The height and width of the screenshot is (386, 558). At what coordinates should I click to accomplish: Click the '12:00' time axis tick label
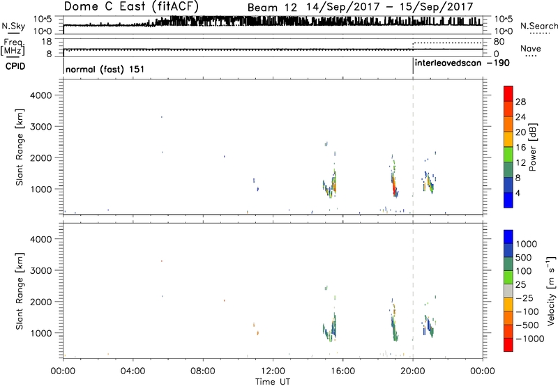pos(273,371)
